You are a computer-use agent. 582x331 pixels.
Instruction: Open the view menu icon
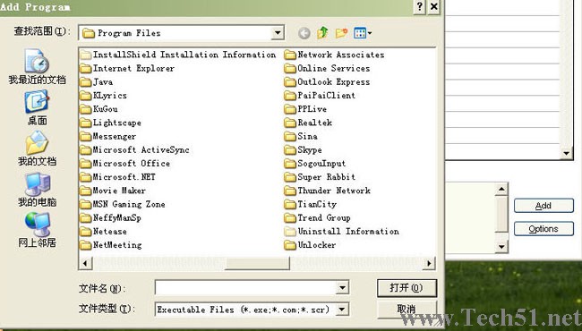click(363, 33)
